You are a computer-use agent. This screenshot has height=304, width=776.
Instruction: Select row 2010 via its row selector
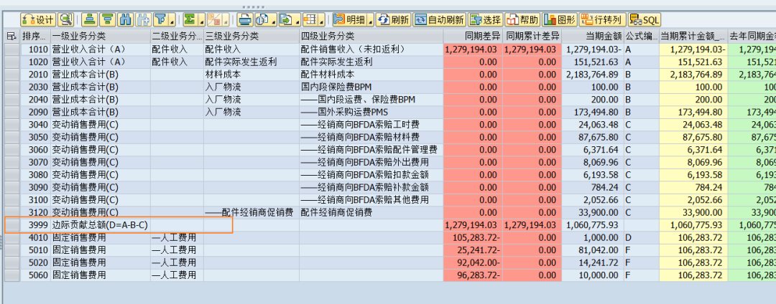pyautogui.click(x=12, y=75)
